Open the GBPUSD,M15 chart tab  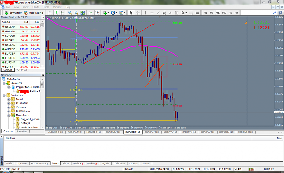click(226, 132)
